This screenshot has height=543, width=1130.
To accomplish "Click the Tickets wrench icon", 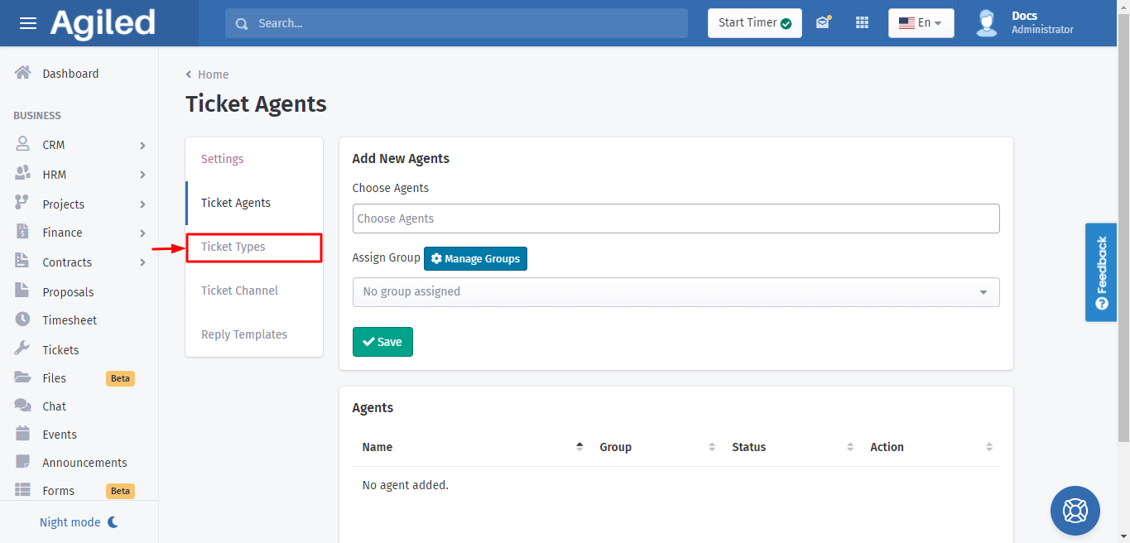I will pyautogui.click(x=23, y=349).
